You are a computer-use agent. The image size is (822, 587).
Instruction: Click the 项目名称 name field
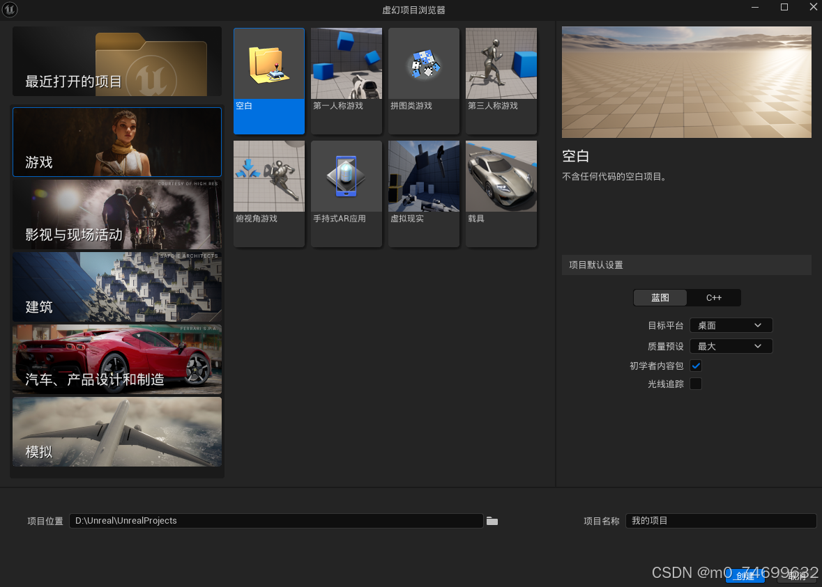coord(721,520)
